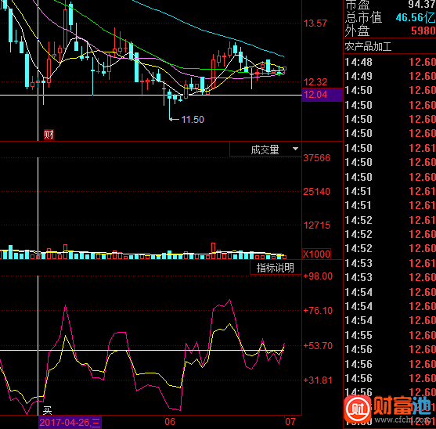Screen dimensions: 436x429
Task: Click the 买 buy signal marker
Action: point(47,410)
